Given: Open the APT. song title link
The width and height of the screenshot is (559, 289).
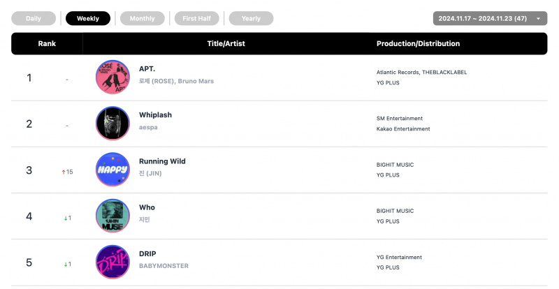Looking at the screenshot, I should [147, 69].
